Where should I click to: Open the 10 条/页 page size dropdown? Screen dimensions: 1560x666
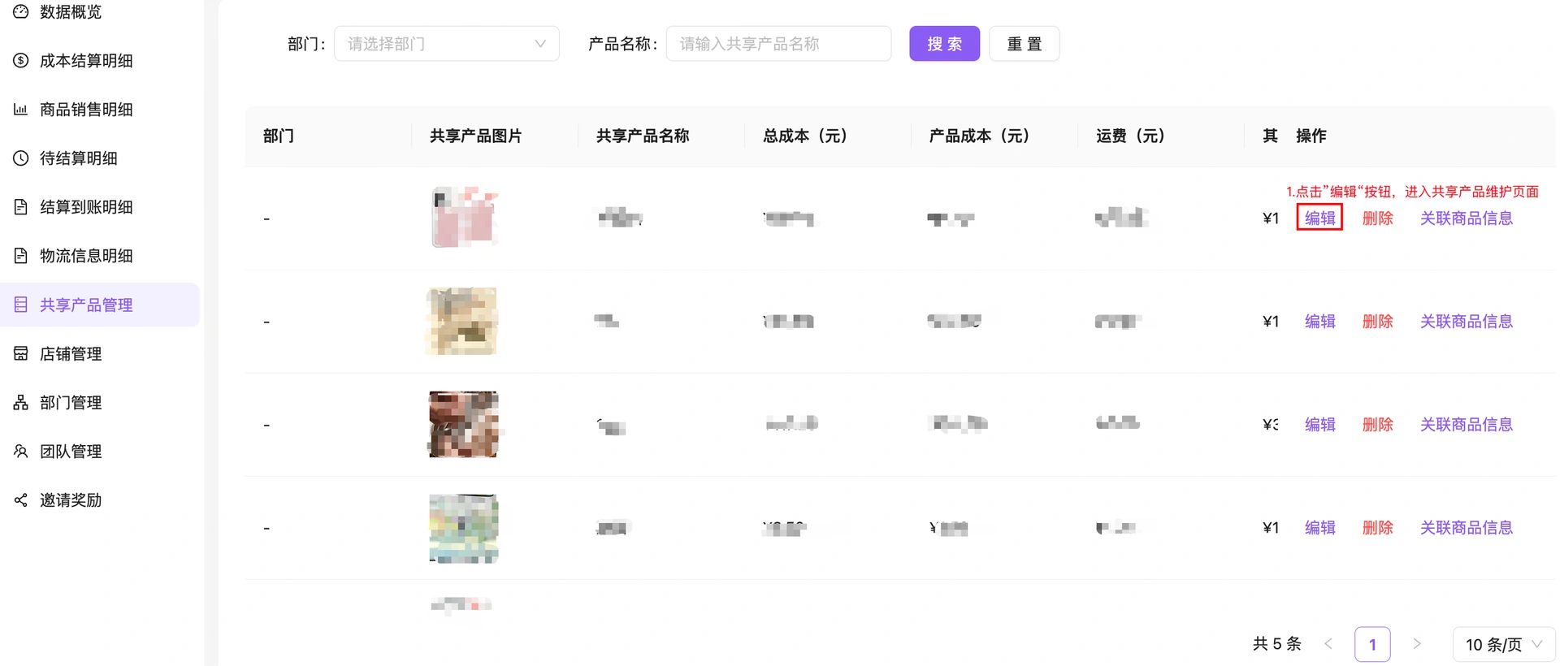[1504, 644]
